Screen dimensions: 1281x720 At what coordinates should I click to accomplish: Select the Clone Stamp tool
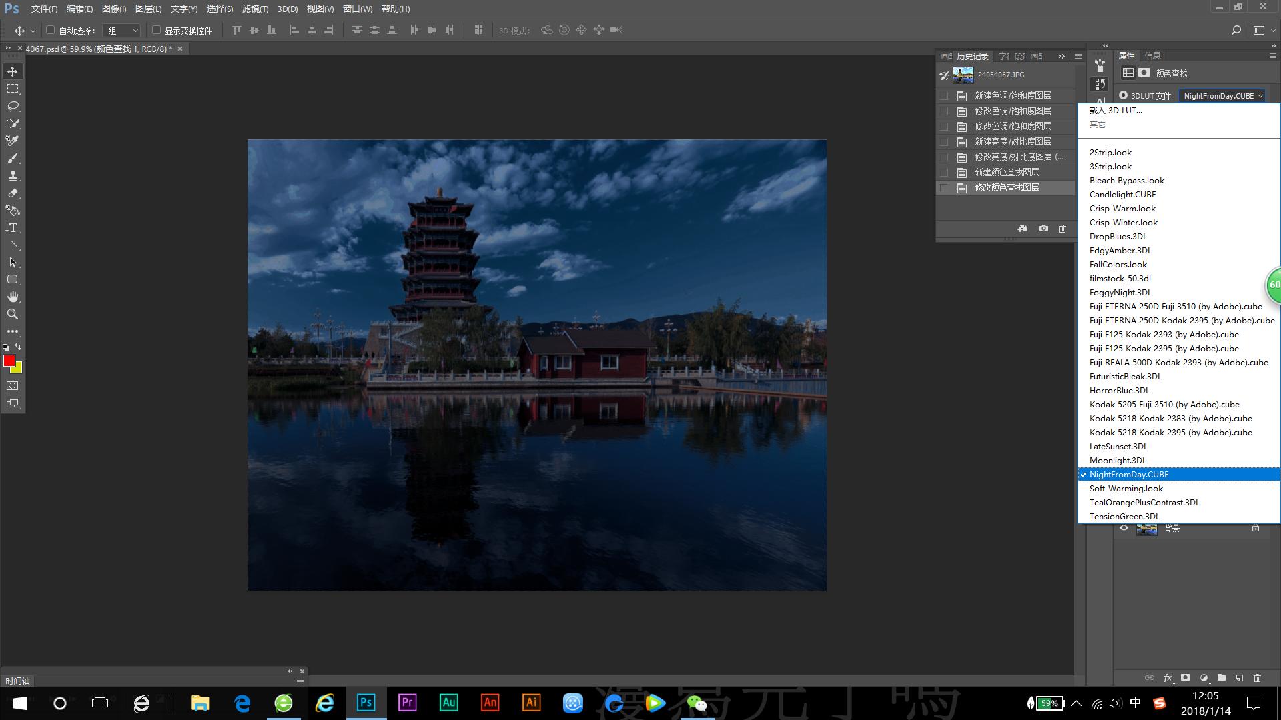click(x=13, y=175)
